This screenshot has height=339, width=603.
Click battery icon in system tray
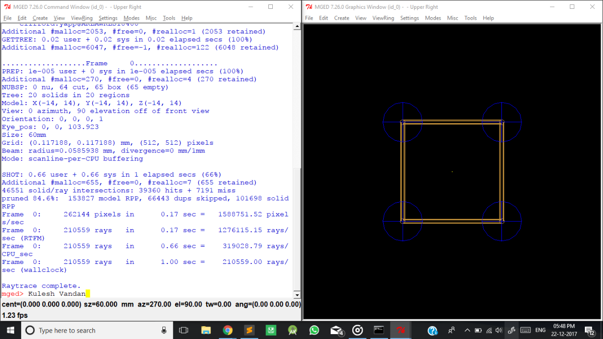point(478,330)
